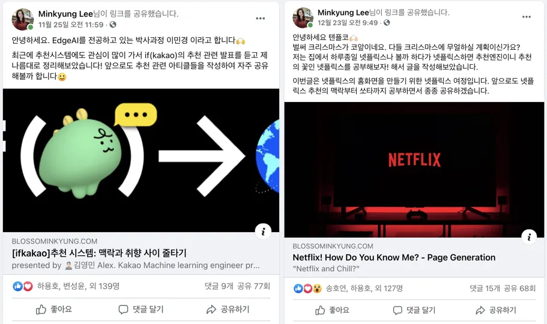Click the info icon on the ifkakao link image
Screen dimensions: 547x324
pos(264,232)
